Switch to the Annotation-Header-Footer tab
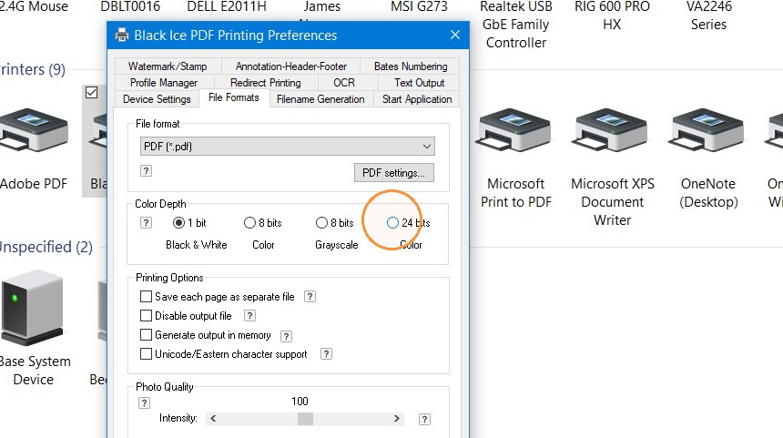Screen dimensions: 783x438 291,66
